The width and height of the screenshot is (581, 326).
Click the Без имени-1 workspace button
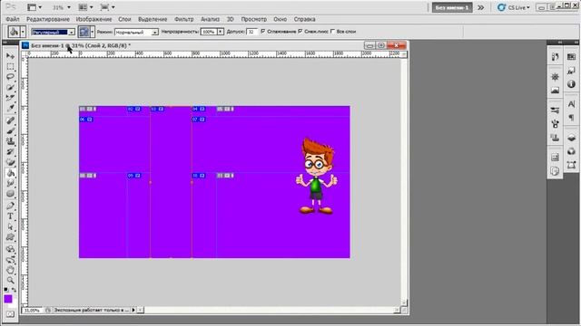coord(452,7)
